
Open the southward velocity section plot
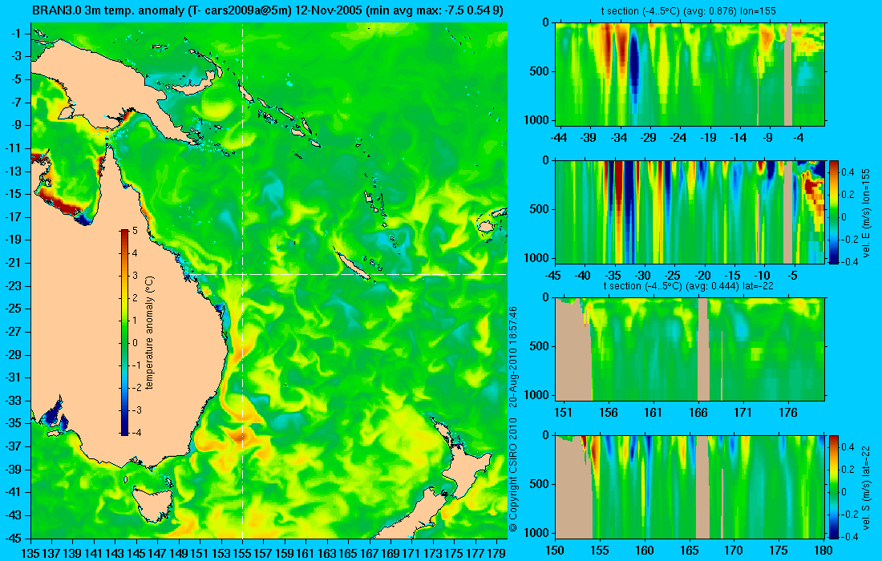pyautogui.click(x=690, y=486)
